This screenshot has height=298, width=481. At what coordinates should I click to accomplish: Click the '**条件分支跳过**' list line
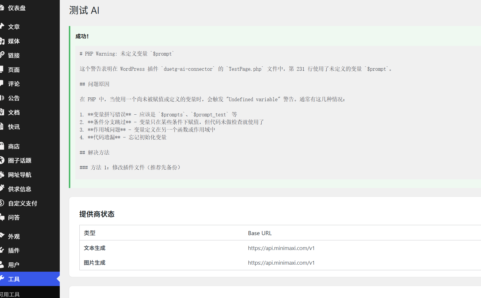coord(172,122)
